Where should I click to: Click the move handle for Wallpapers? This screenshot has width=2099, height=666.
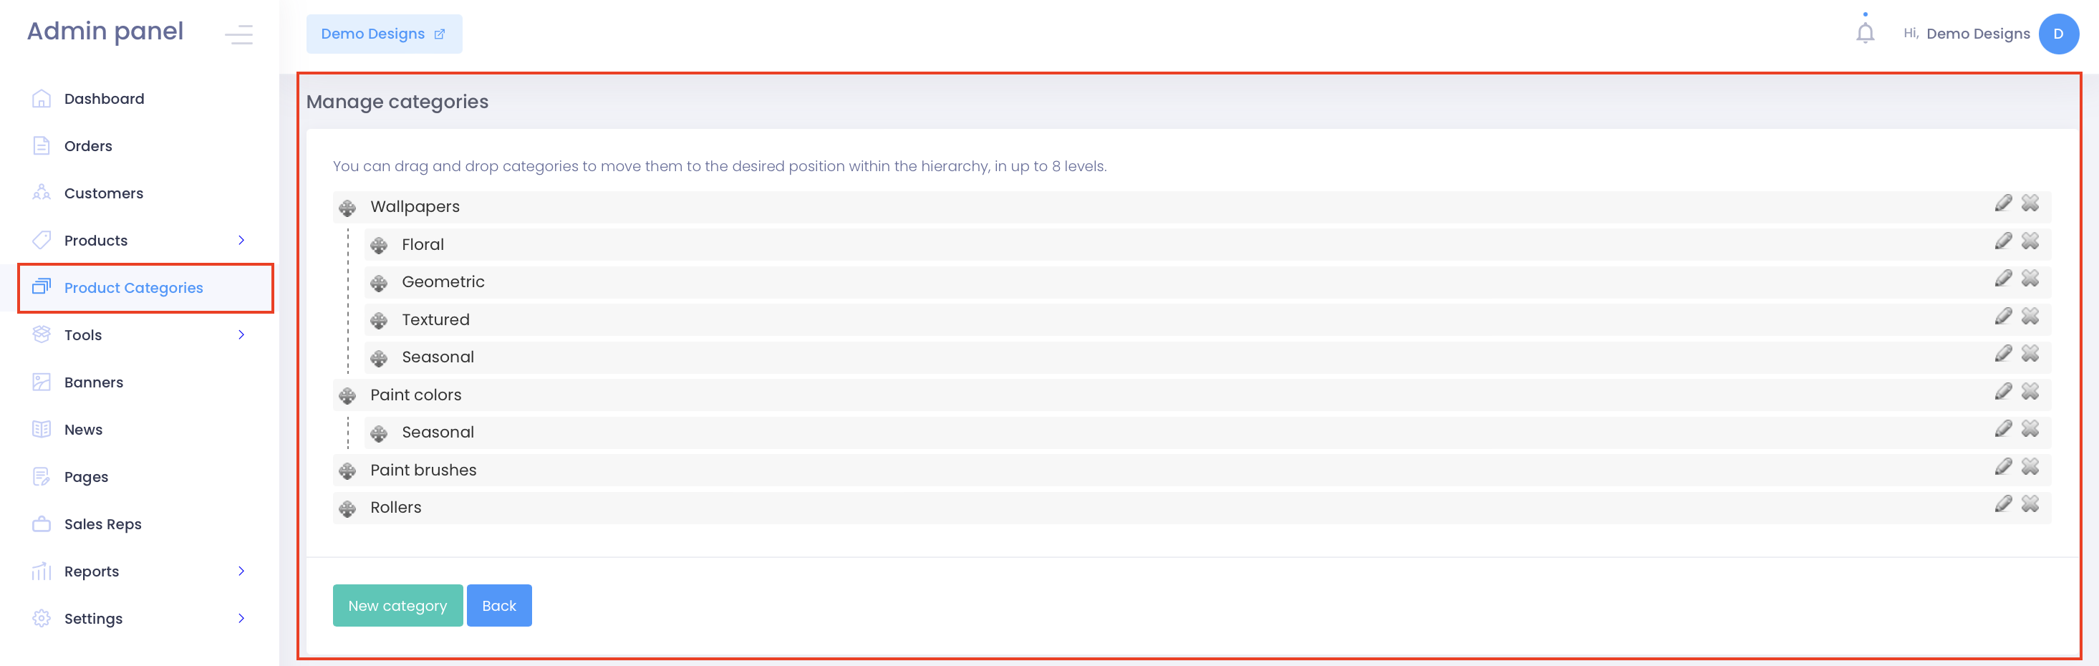(347, 208)
